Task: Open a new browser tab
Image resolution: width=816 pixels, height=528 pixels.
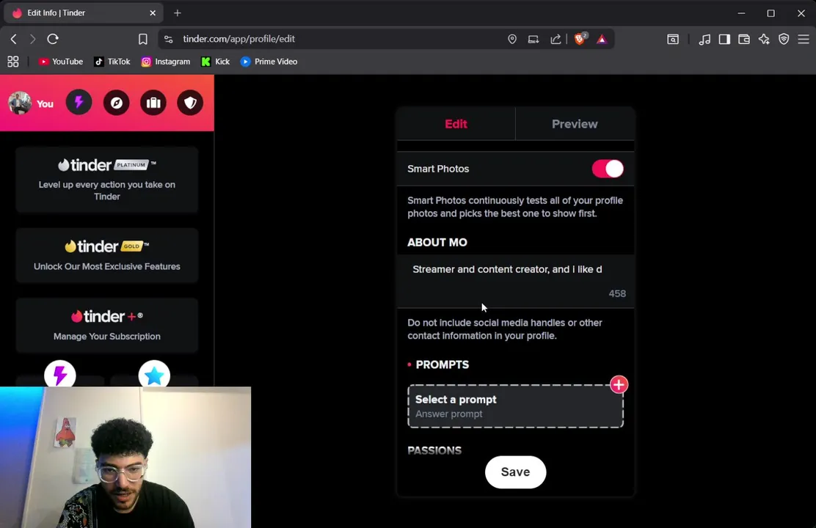Action: pos(178,13)
